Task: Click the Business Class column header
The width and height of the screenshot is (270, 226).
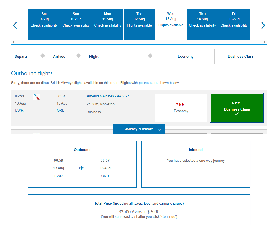Action: (x=240, y=57)
